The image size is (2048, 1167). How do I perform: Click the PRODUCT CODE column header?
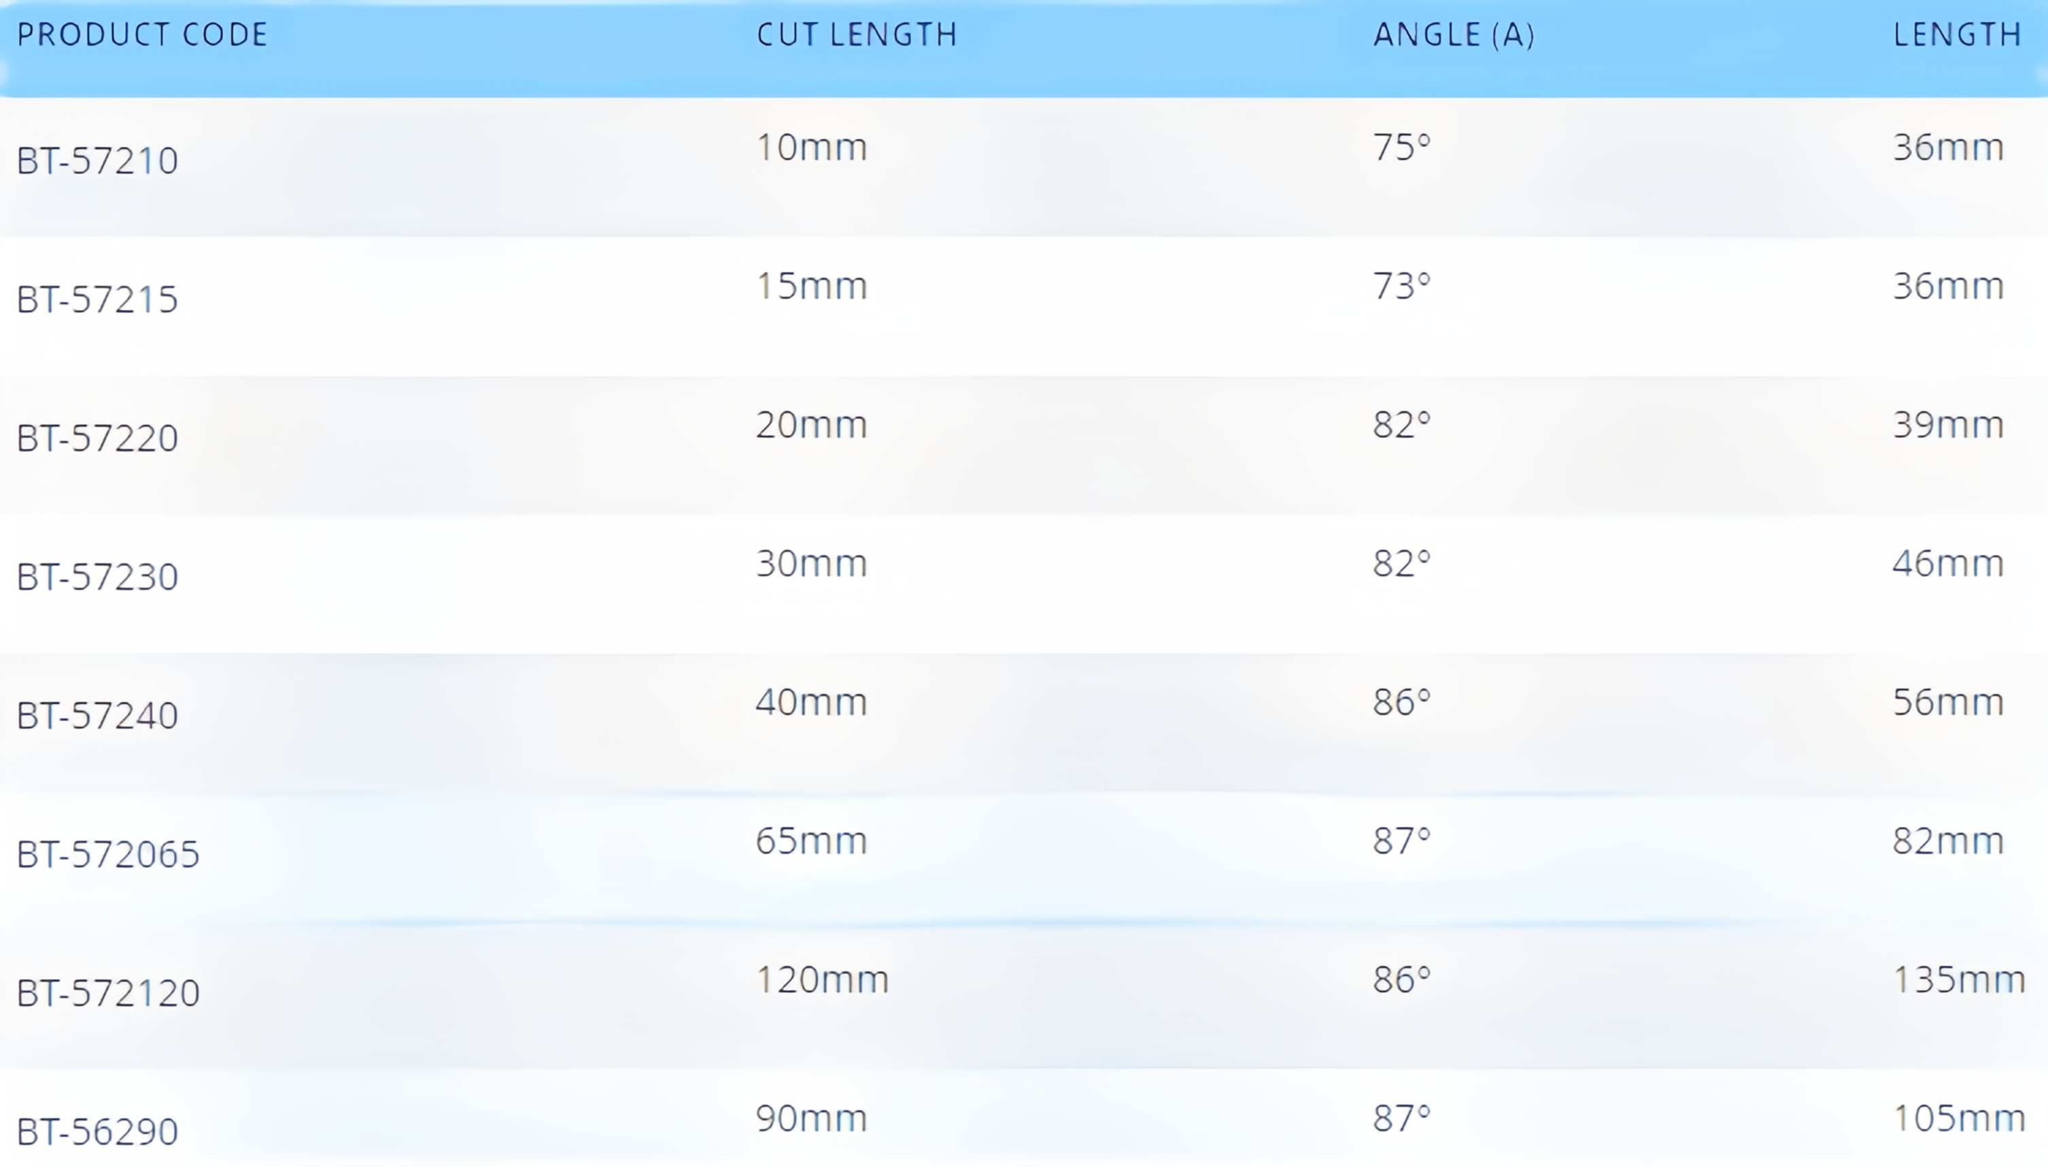pos(142,35)
